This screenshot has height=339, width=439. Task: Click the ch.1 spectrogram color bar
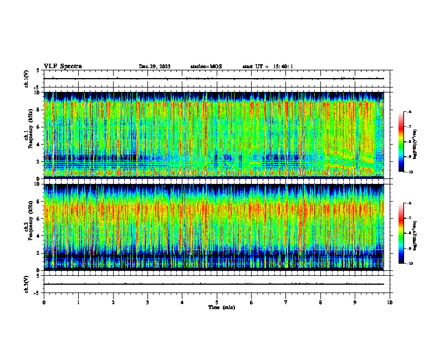coord(401,142)
